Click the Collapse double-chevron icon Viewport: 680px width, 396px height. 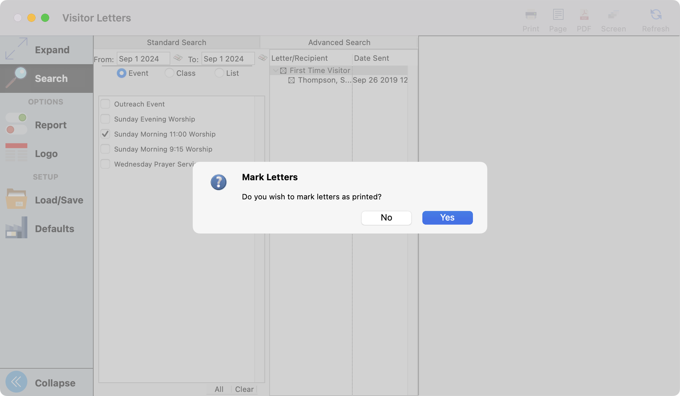click(16, 382)
